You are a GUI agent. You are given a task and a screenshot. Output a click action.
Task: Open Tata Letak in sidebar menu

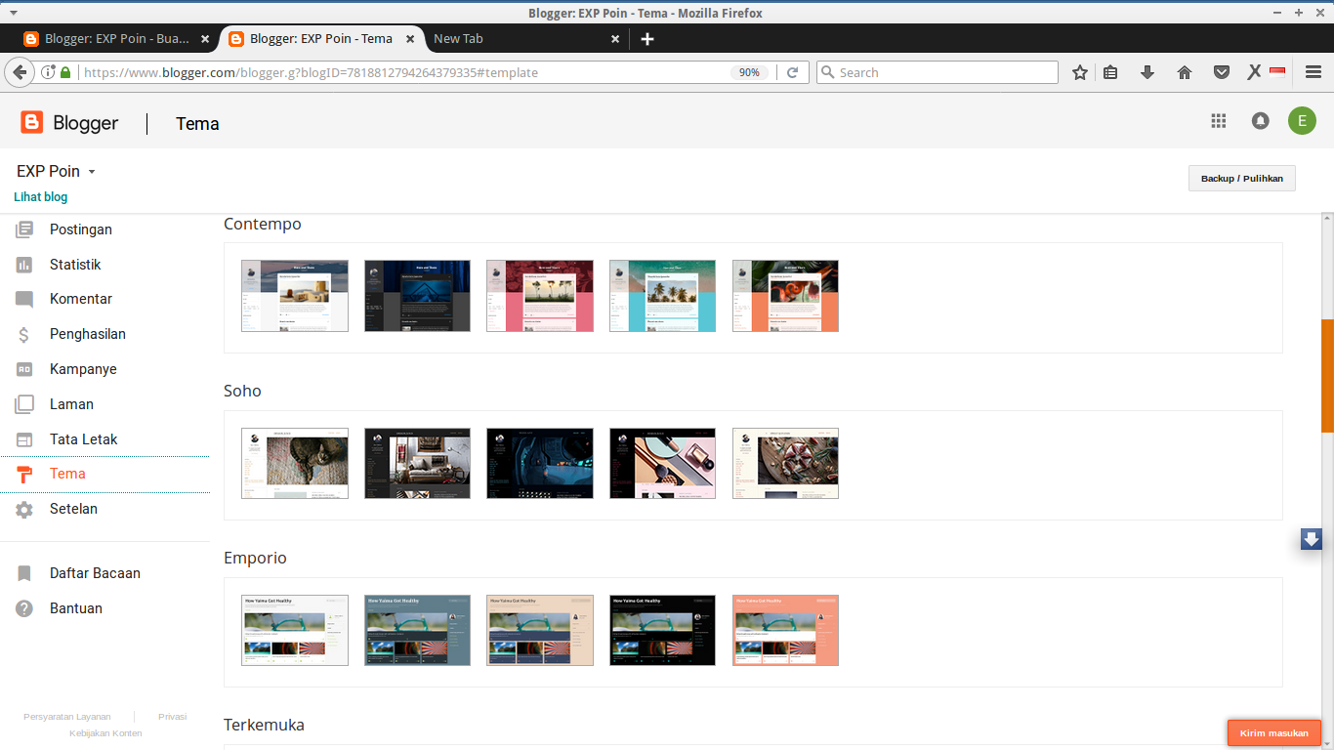pos(84,439)
